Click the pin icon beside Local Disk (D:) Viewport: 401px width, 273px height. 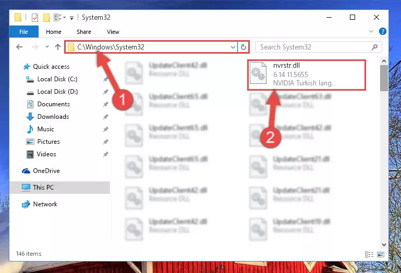(105, 92)
